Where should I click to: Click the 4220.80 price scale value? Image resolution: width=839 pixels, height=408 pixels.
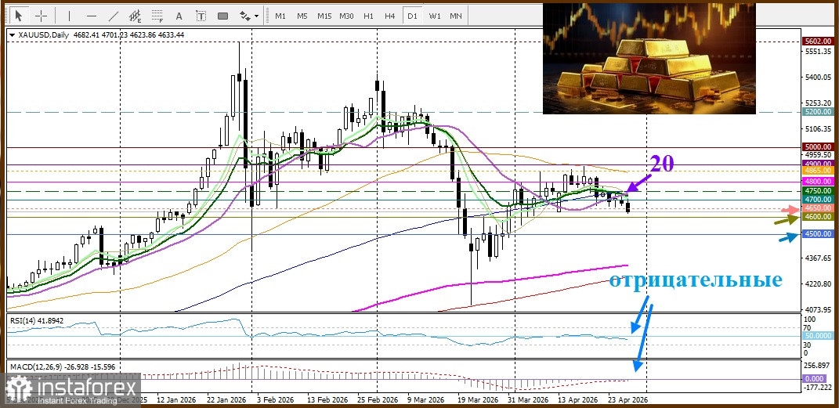click(x=818, y=283)
